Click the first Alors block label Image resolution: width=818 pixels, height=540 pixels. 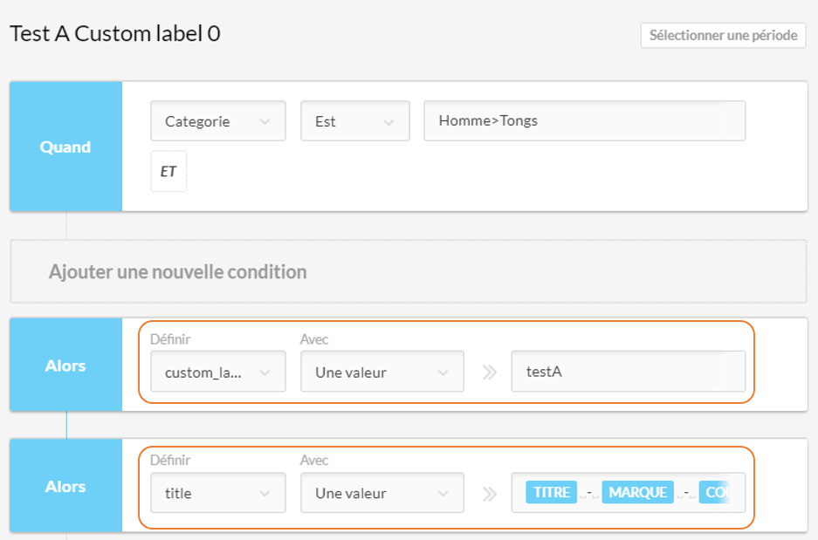tap(65, 366)
